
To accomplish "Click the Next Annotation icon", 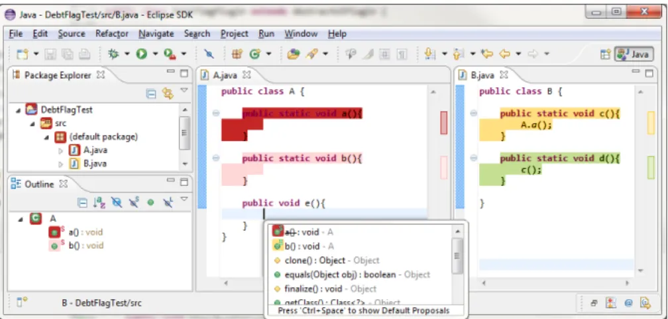I will [x=430, y=54].
